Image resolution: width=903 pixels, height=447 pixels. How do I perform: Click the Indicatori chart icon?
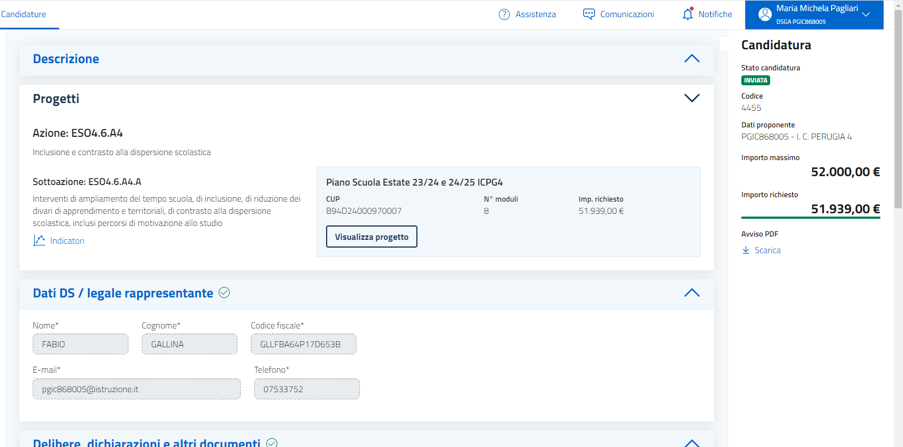pyautogui.click(x=39, y=240)
